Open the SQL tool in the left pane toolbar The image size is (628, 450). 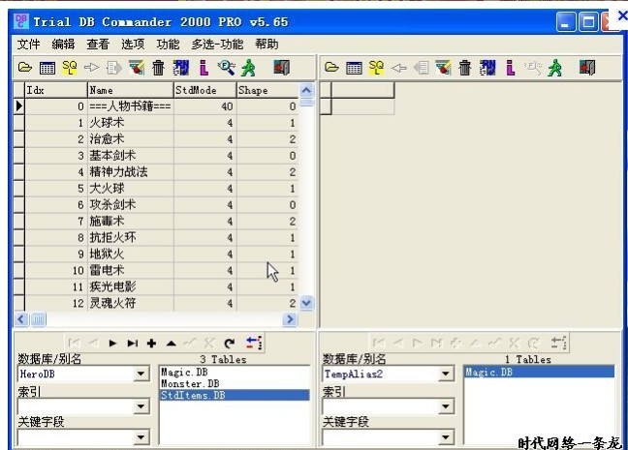[70, 68]
